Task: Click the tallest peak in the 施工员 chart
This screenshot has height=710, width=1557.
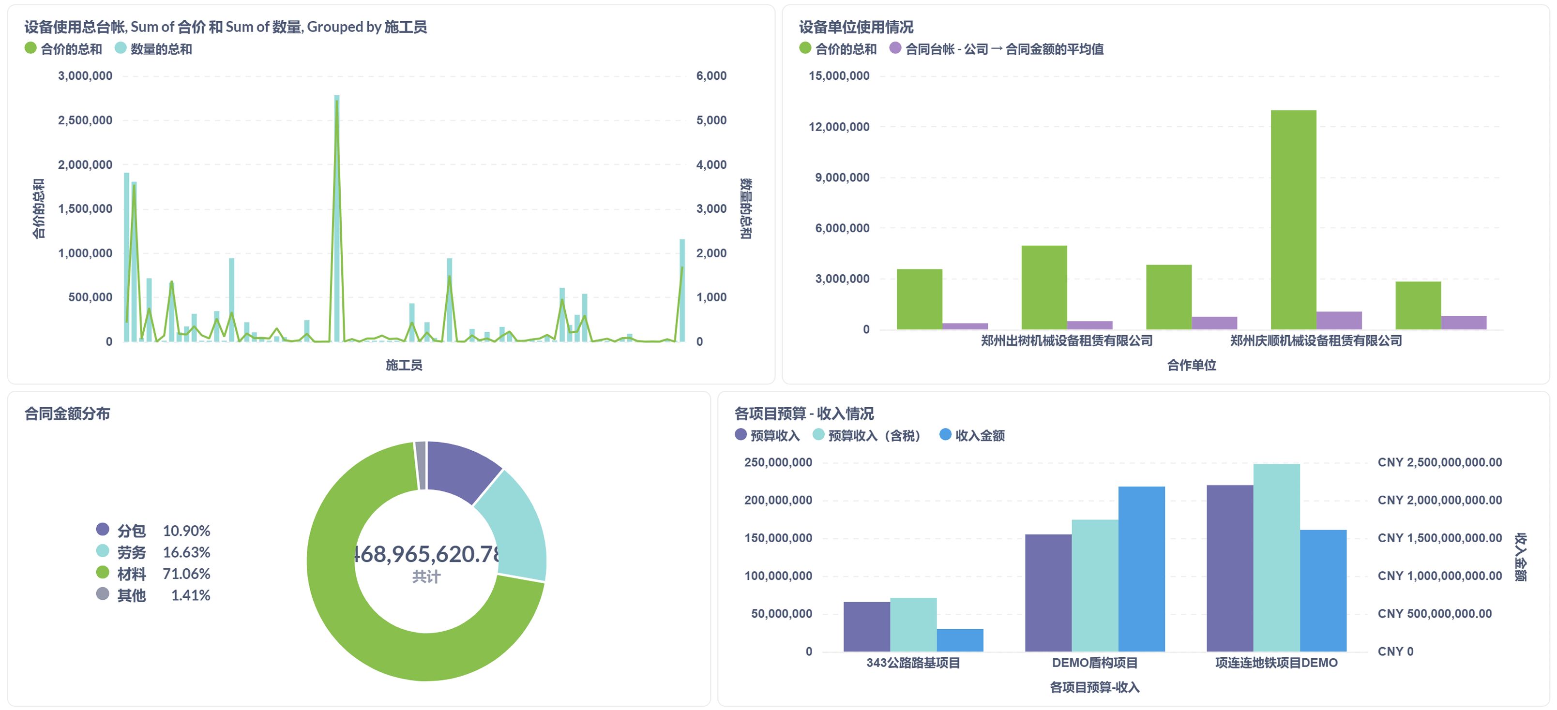Action: pyautogui.click(x=337, y=103)
